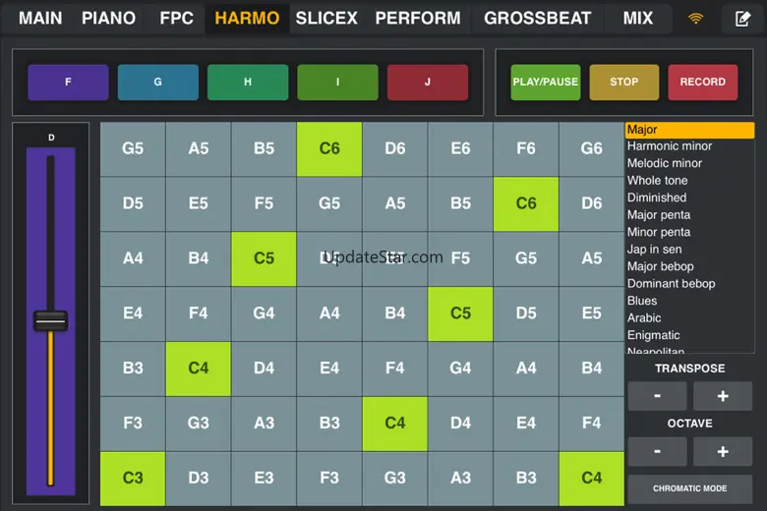Pick the Whole tone scale entry
767x511 pixels.
click(657, 181)
